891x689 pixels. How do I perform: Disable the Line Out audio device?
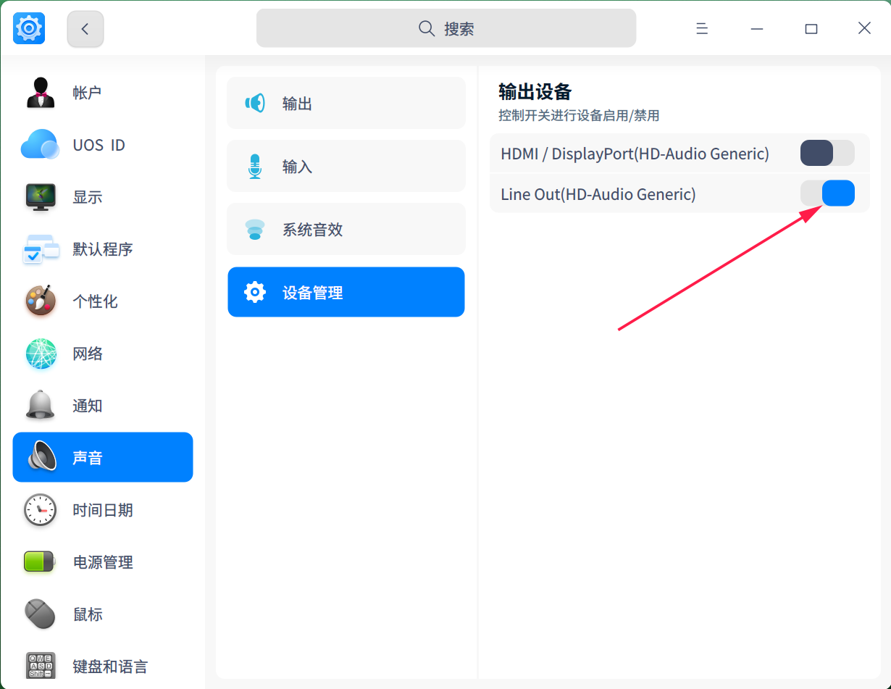(829, 193)
